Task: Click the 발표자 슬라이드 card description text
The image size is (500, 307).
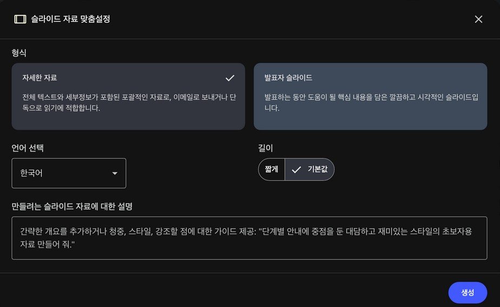Action: coord(371,102)
